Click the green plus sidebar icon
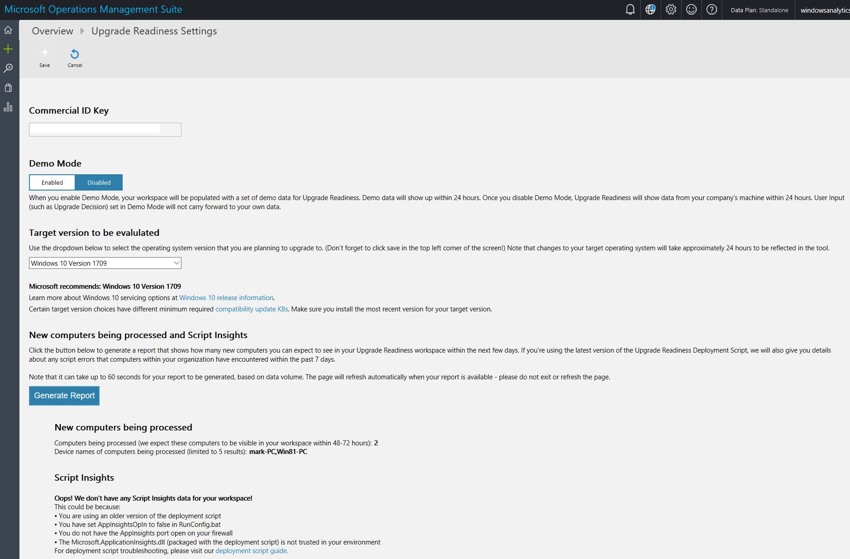 (8, 49)
